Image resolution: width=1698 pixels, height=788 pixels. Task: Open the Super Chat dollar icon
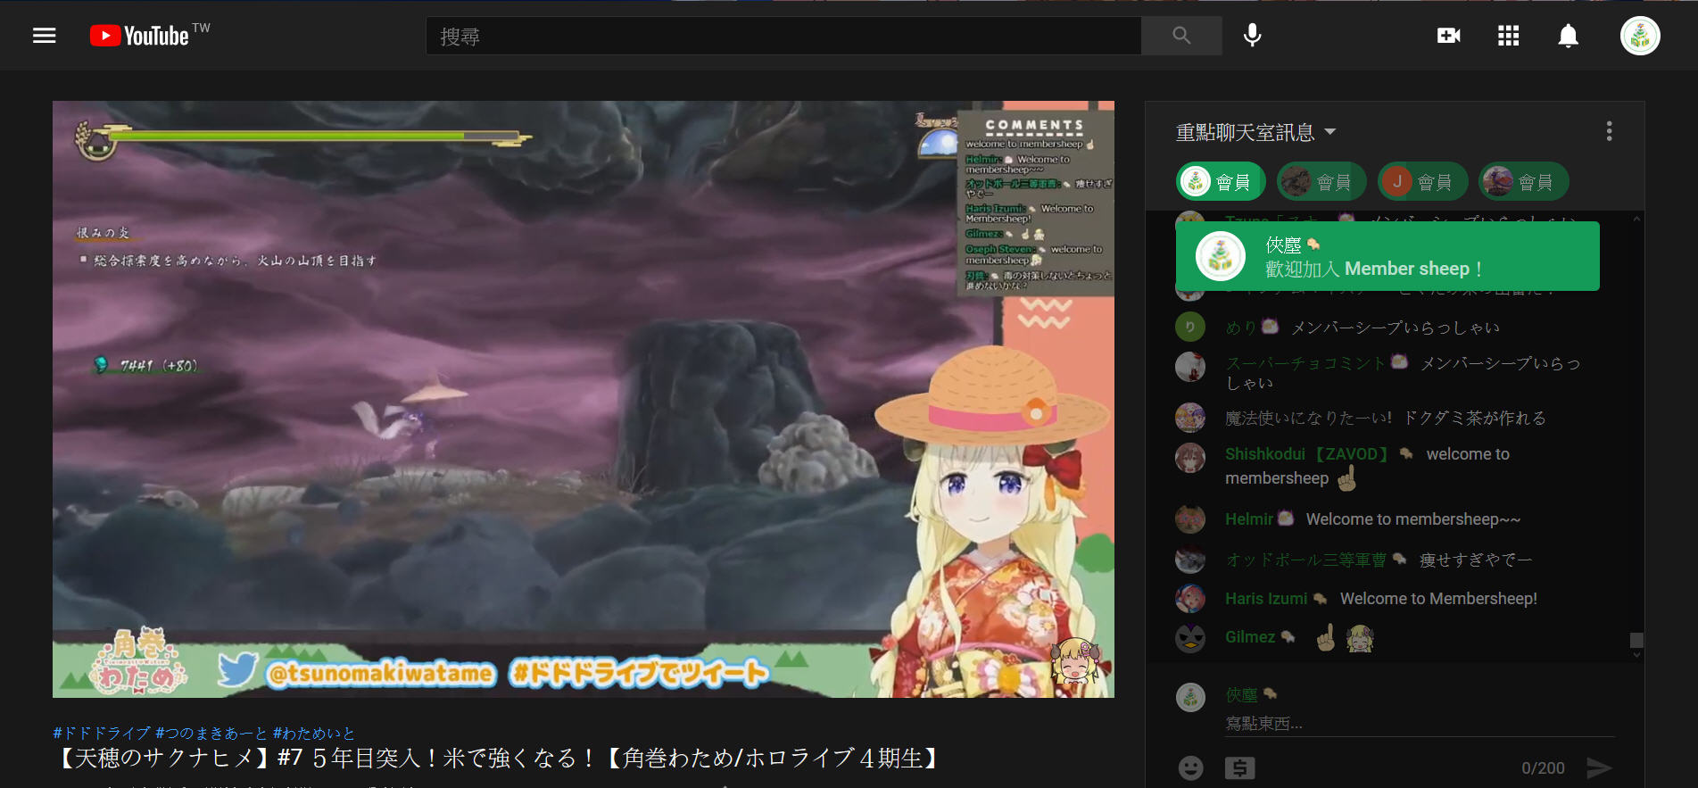[x=1240, y=767]
